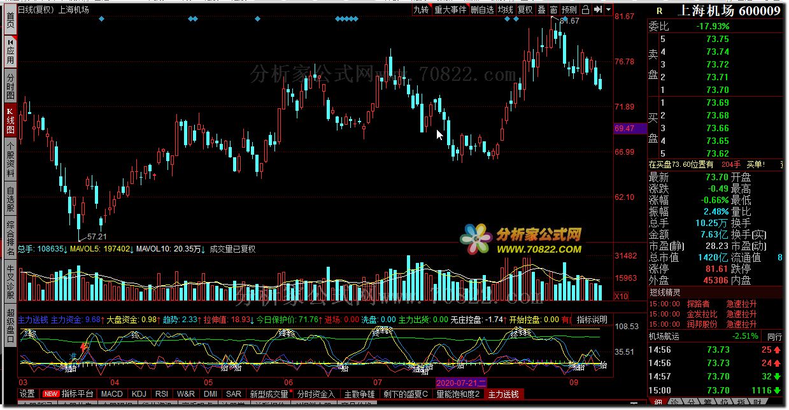Viewport: 789px width, 410px height.
Task: Click 探路者 急速拉升 alert row
Action: click(716, 304)
